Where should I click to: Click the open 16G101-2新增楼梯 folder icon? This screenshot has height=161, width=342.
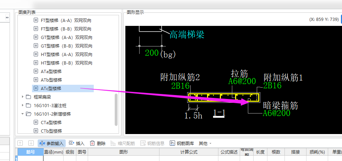[28, 114]
